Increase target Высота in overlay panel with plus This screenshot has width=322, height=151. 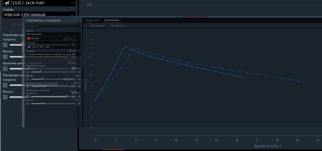coord(79,79)
